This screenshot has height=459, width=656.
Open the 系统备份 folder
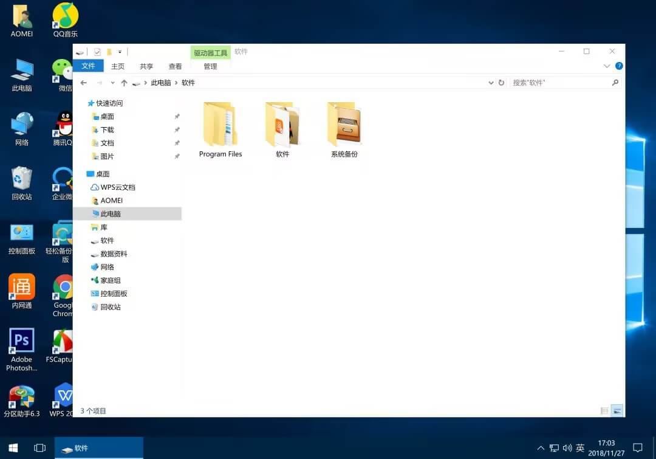click(344, 125)
